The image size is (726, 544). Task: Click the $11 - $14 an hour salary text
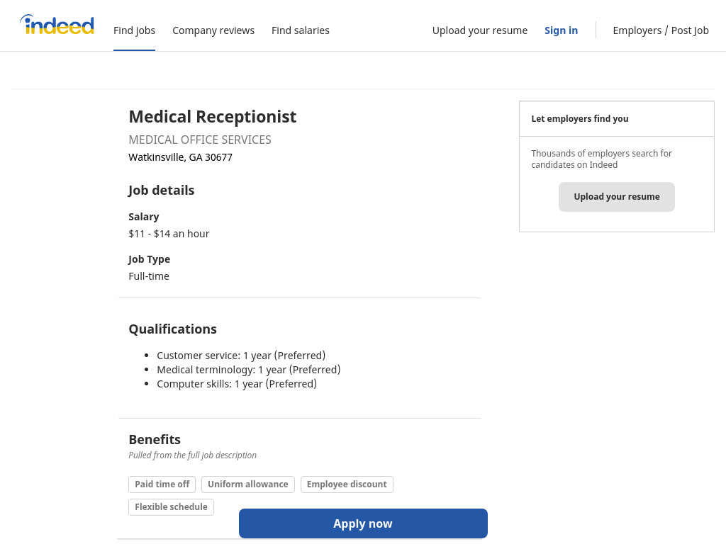point(169,234)
